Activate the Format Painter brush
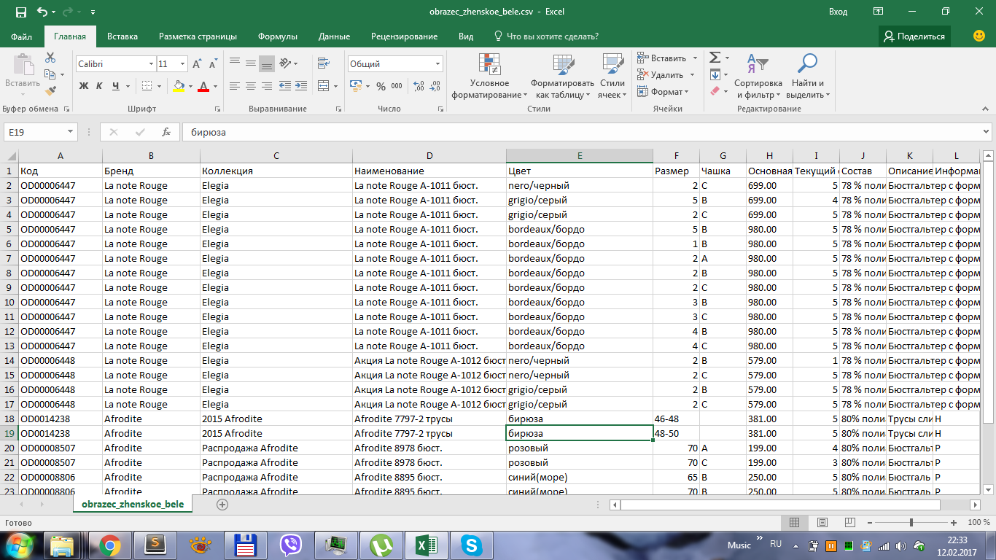 [x=50, y=91]
